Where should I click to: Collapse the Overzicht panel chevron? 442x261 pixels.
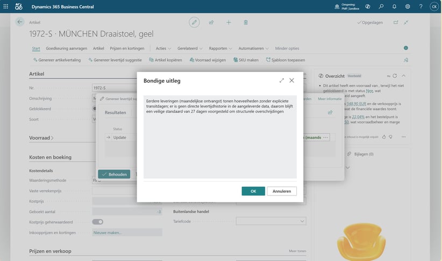tap(404, 76)
